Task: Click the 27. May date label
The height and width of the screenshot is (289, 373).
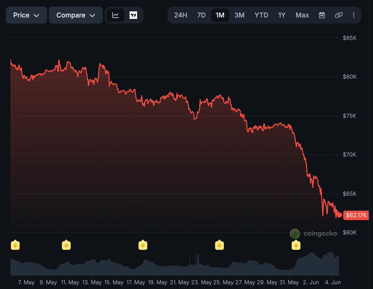Action: (x=245, y=282)
